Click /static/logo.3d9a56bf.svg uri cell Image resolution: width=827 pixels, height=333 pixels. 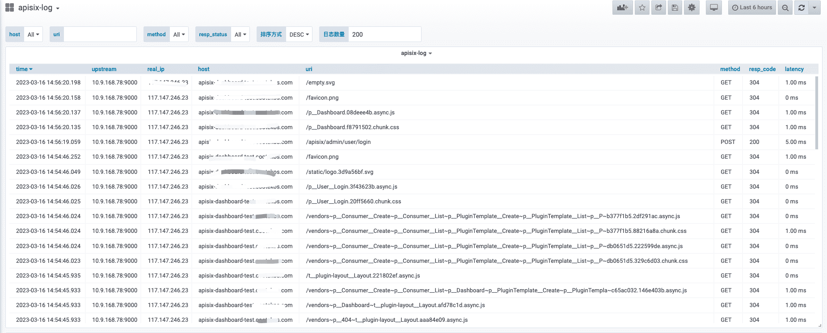coord(507,172)
